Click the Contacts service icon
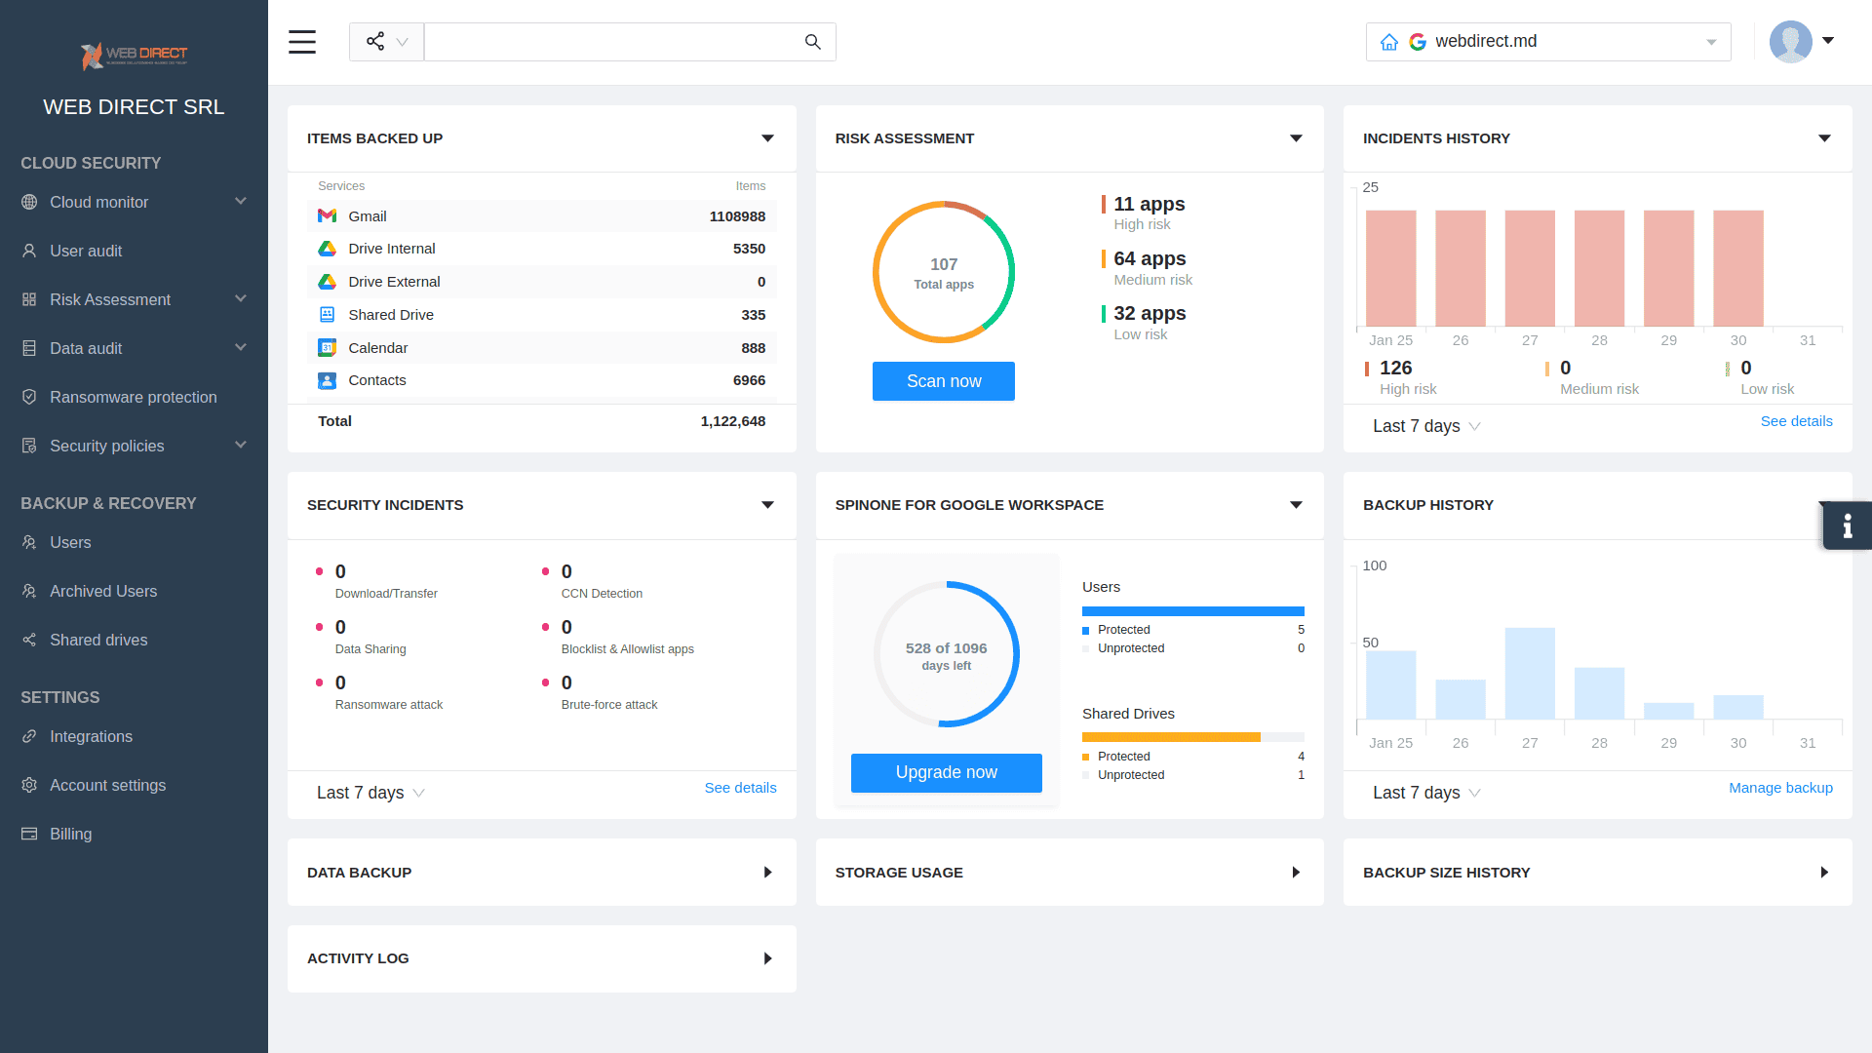 pyautogui.click(x=328, y=380)
